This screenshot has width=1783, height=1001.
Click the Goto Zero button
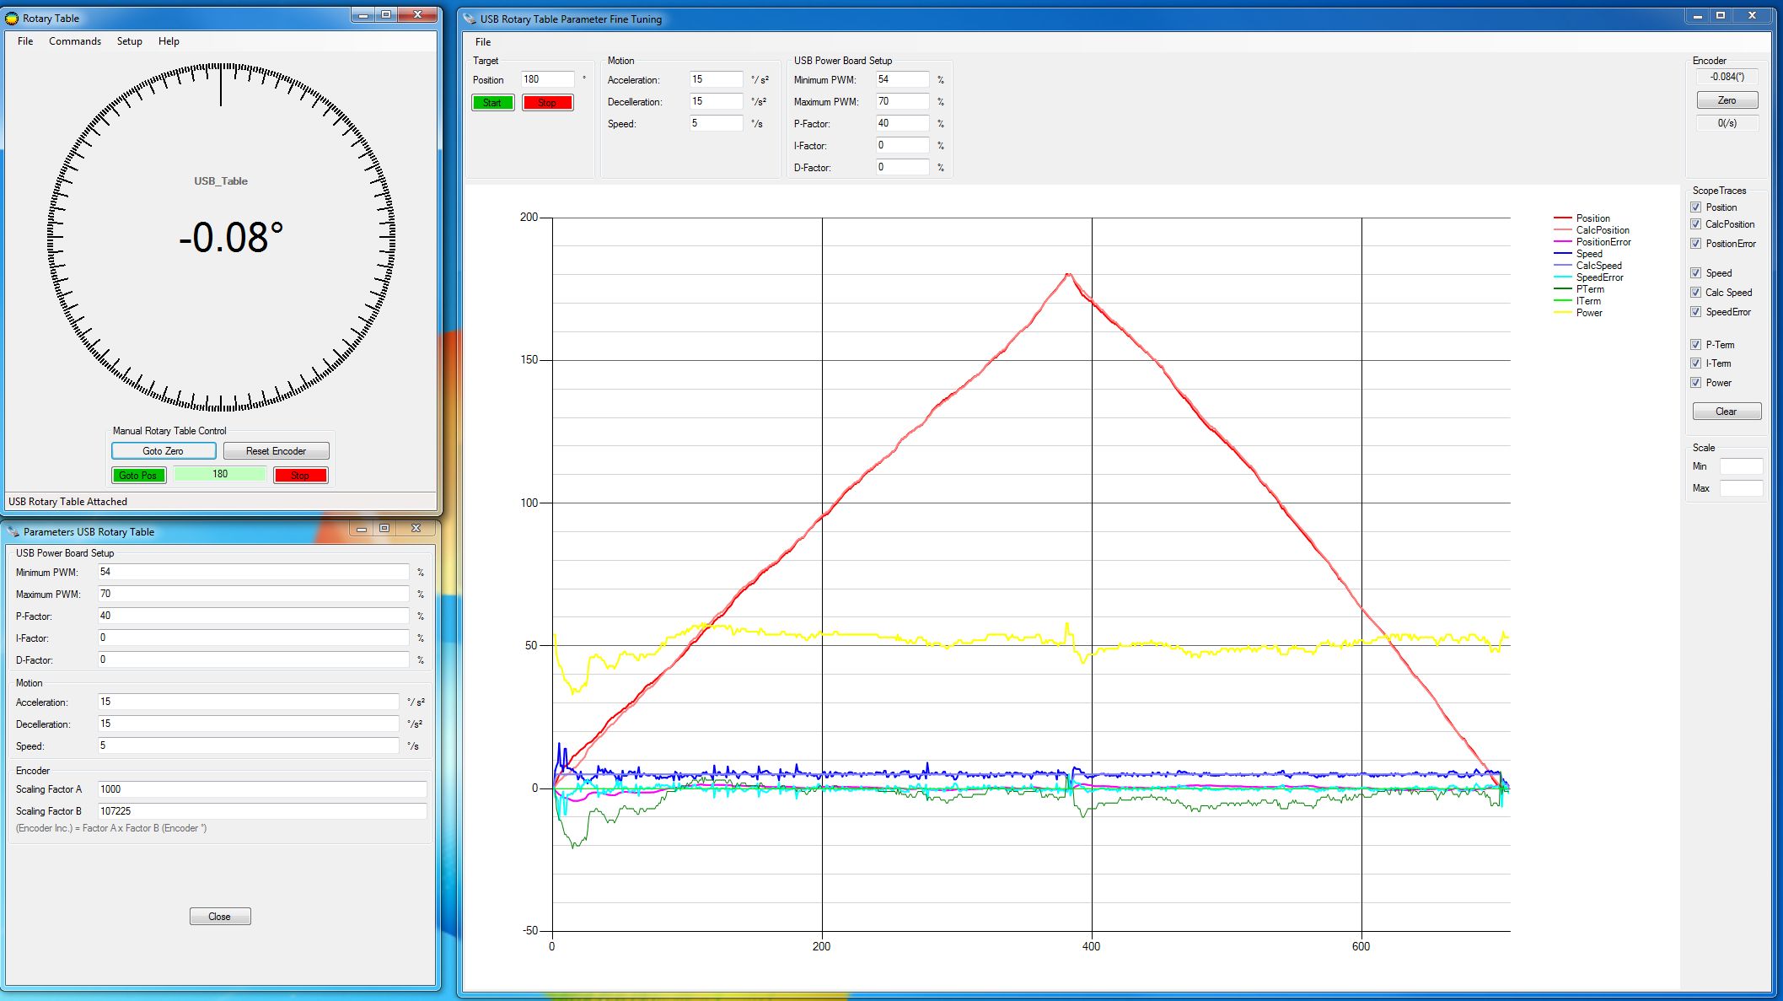point(164,451)
